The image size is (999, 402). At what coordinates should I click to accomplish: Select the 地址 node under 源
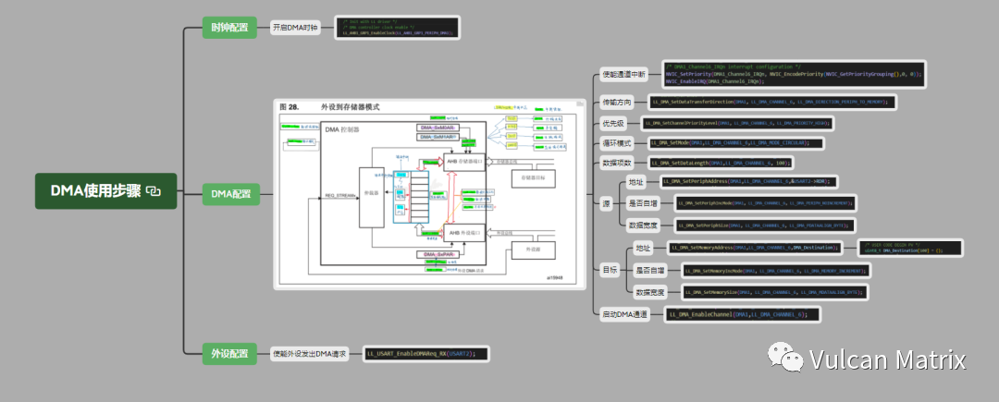pos(635,182)
